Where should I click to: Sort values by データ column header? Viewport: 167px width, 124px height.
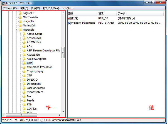tap(140, 14)
